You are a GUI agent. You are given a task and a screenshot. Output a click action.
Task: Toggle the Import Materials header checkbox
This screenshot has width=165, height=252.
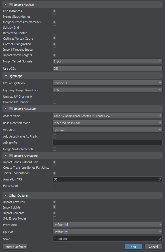point(11,109)
